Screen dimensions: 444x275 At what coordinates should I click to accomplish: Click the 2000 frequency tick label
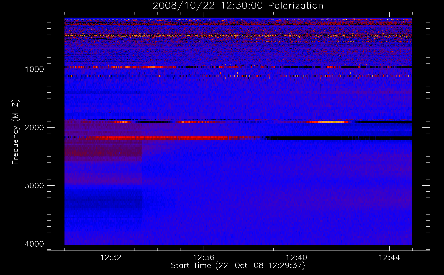point(34,128)
